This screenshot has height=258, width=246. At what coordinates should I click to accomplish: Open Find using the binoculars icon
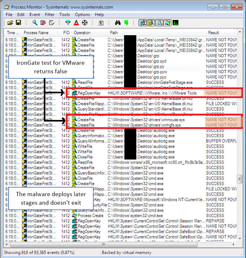tap(118, 23)
